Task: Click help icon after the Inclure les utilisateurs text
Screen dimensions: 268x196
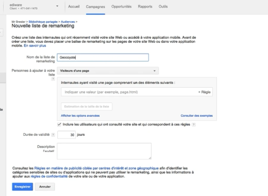Action: 193,125
